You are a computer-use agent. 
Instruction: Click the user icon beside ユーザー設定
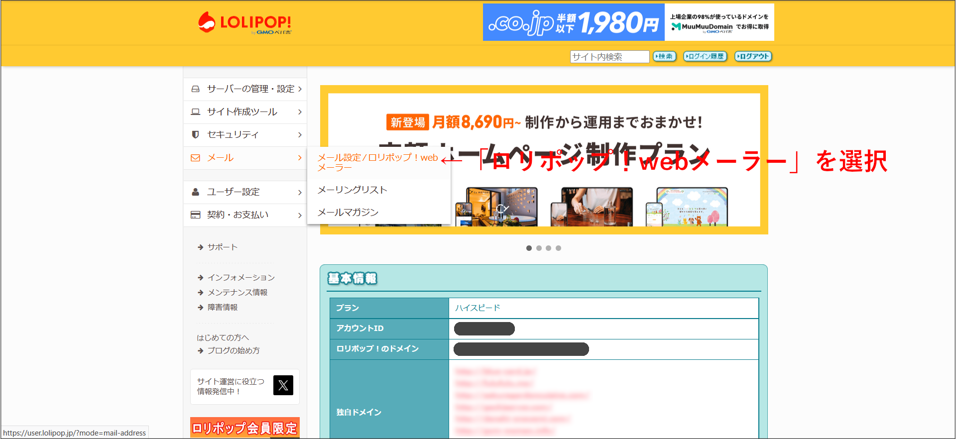click(x=196, y=192)
